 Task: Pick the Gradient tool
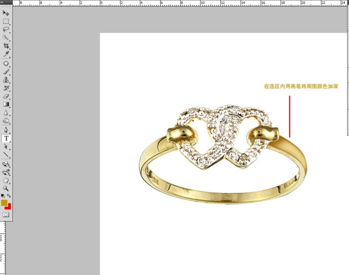pyautogui.click(x=6, y=104)
